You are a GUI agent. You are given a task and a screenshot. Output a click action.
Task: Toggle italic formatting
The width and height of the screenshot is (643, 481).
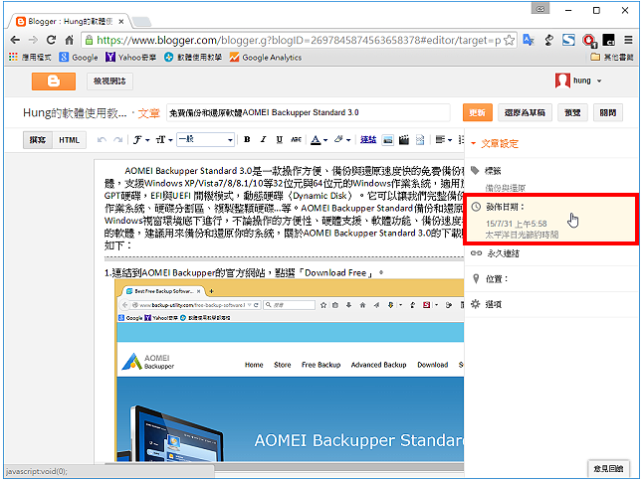click(263, 139)
